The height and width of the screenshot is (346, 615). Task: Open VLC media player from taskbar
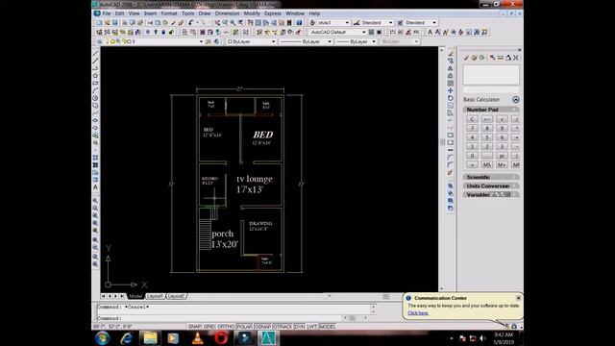coord(197,338)
